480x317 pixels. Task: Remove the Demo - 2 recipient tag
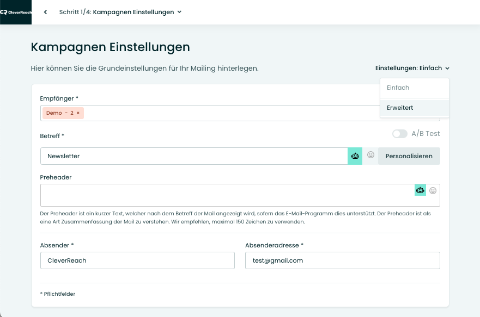tap(78, 113)
